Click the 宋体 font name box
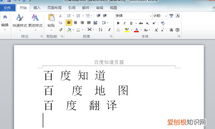Viewport: 215px width, 129px height. click(132, 16)
